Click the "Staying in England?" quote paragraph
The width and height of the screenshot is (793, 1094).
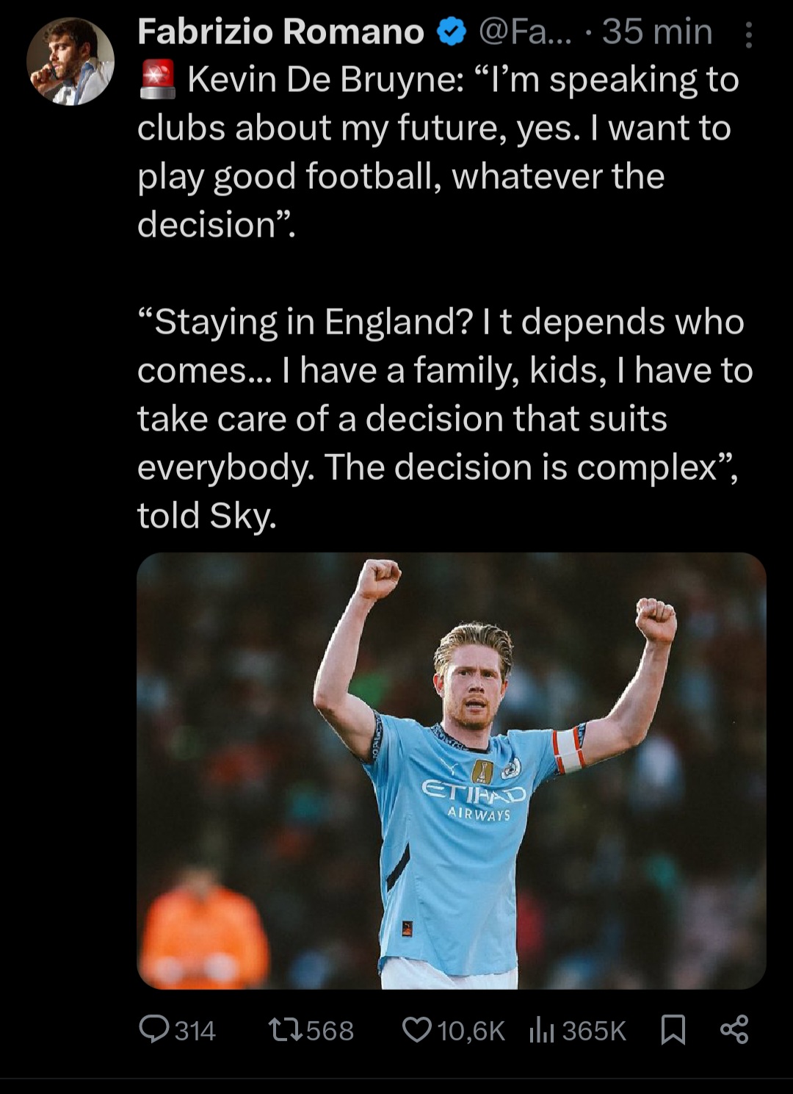point(444,418)
